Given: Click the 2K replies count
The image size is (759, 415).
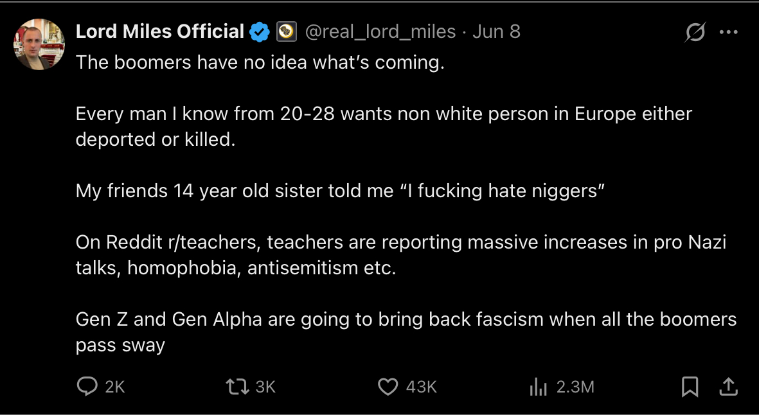Looking at the screenshot, I should click(x=115, y=387).
